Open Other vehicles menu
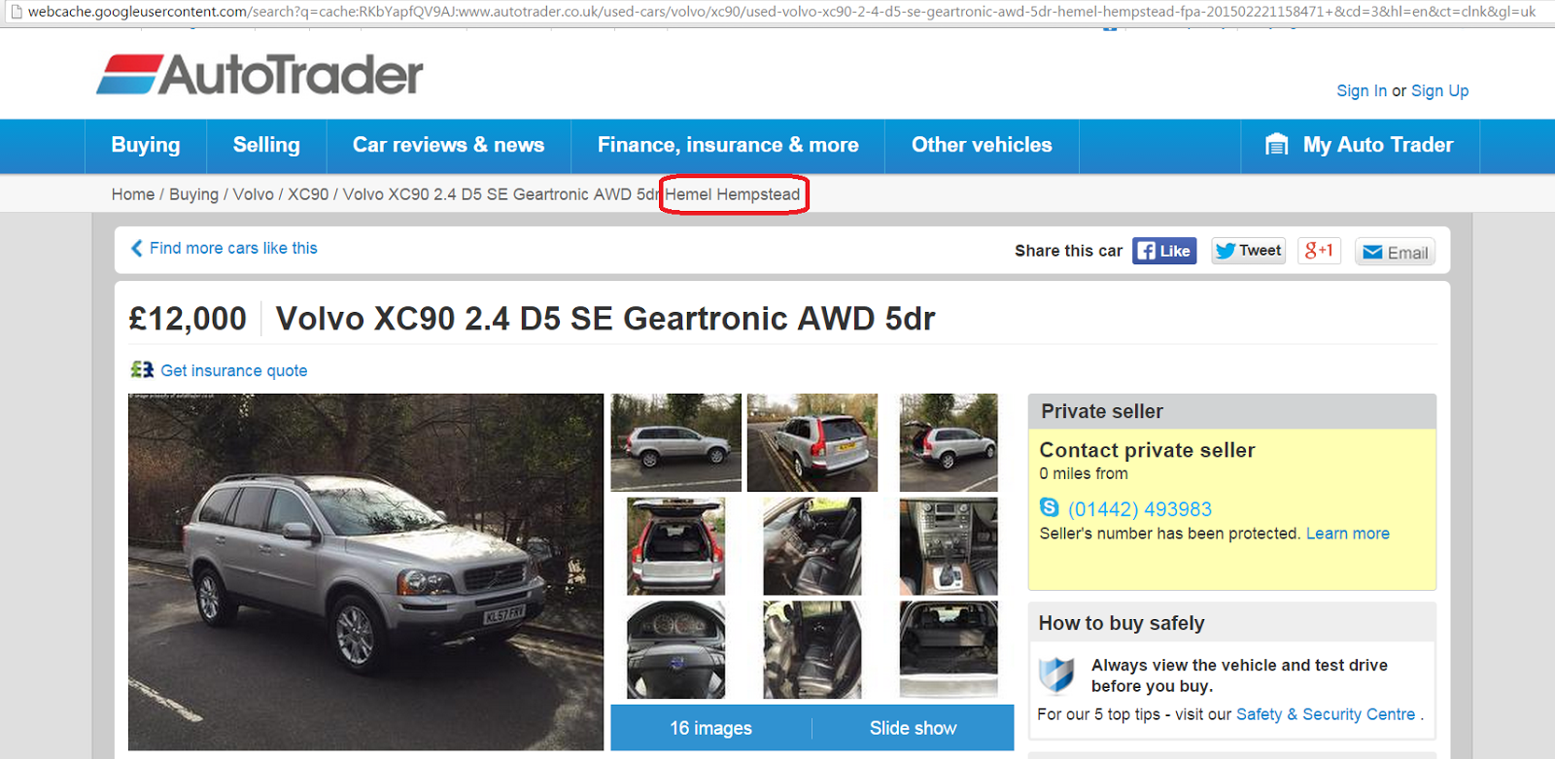Image resolution: width=1555 pixels, height=759 pixels. pyautogui.click(x=982, y=146)
